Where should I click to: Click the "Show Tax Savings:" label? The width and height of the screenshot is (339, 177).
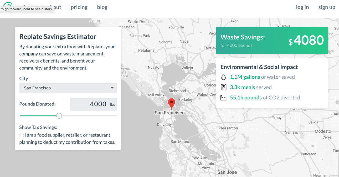(38, 127)
